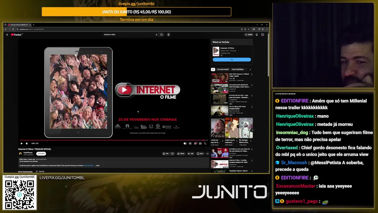The width and height of the screenshot is (378, 213).
Task: Open the YouTube hamburger guide menu
Action: click(x=7, y=35)
